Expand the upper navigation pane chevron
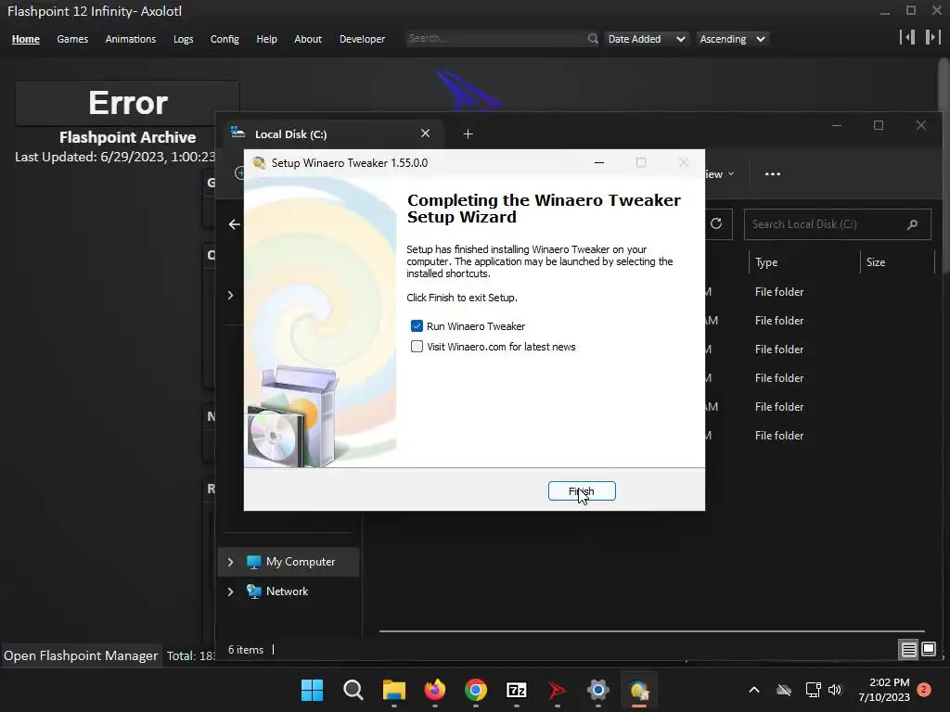This screenshot has height=712, width=950. coord(230,296)
